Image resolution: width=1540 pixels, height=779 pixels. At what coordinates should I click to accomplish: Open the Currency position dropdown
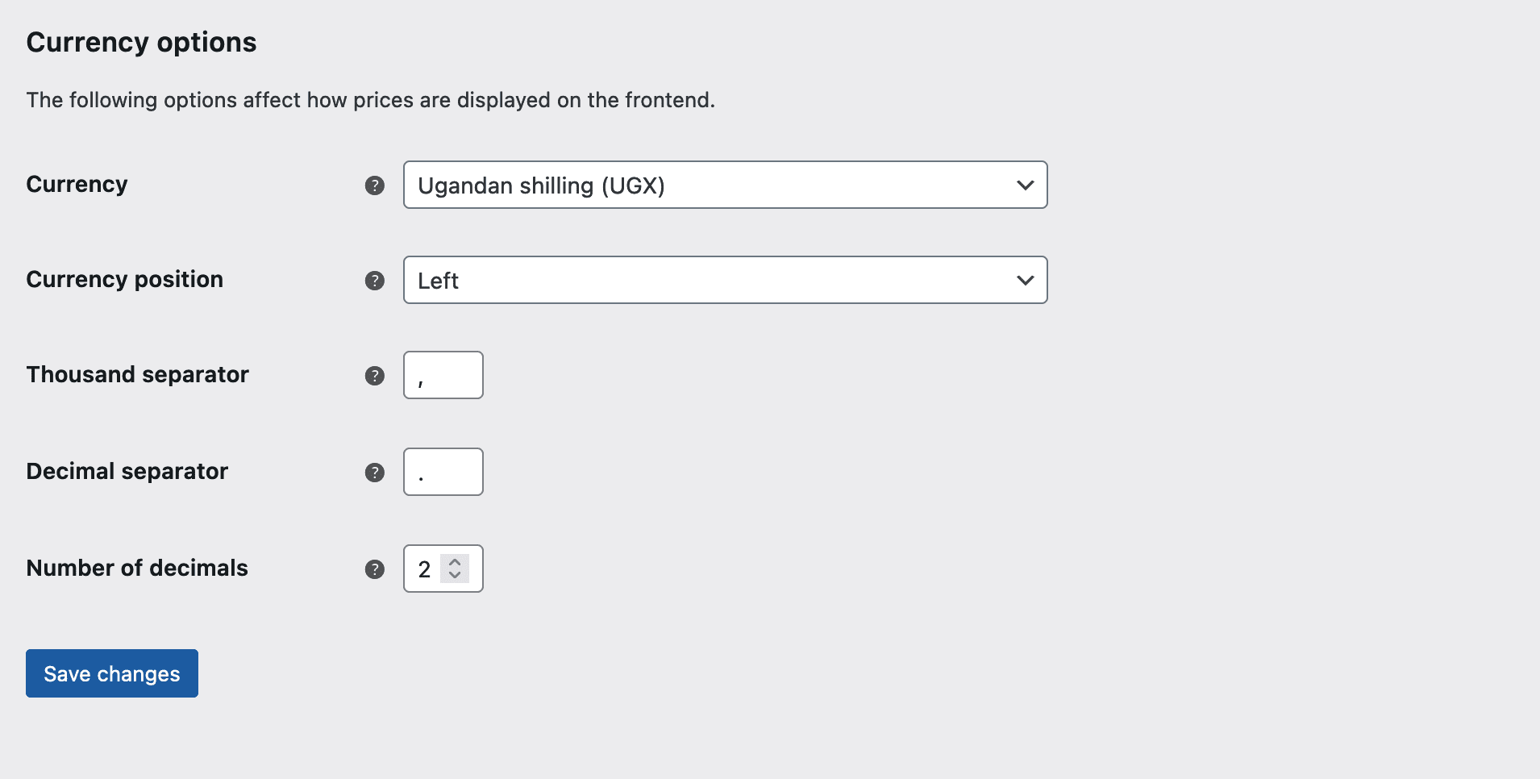click(x=725, y=280)
